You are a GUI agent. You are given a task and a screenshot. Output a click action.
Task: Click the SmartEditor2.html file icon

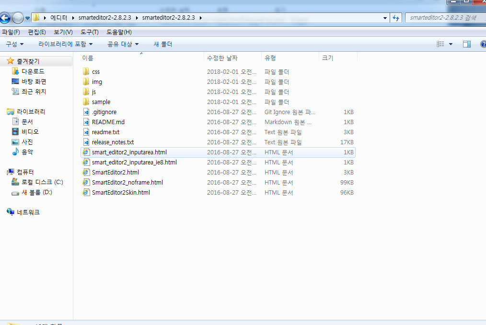[86, 172]
